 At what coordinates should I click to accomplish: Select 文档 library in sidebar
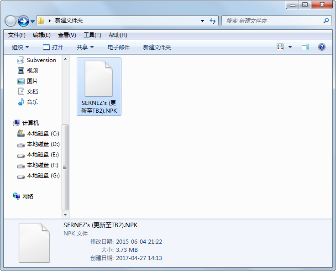tap(28, 92)
